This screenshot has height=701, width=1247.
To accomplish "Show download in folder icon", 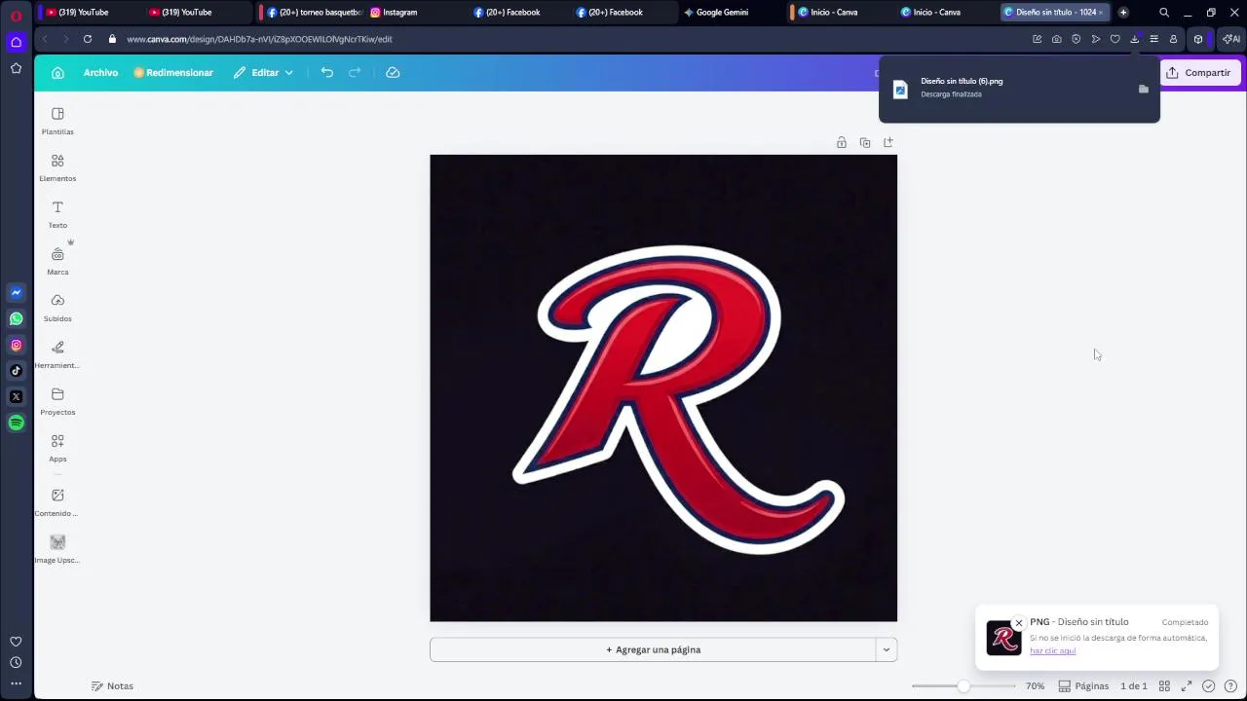I will click(1144, 89).
